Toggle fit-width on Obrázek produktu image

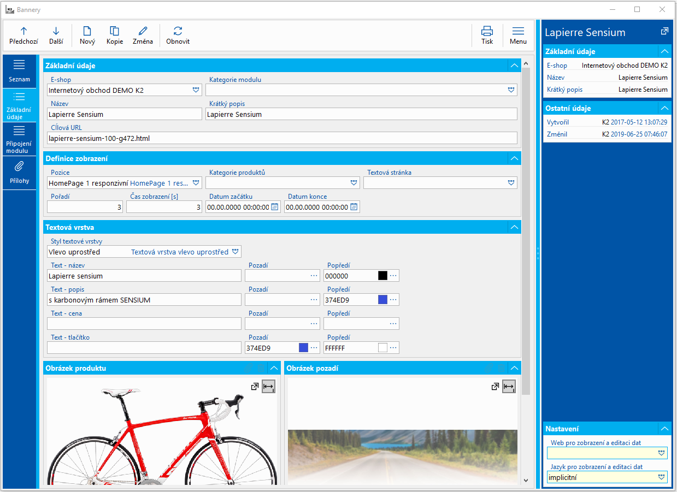[x=269, y=387]
